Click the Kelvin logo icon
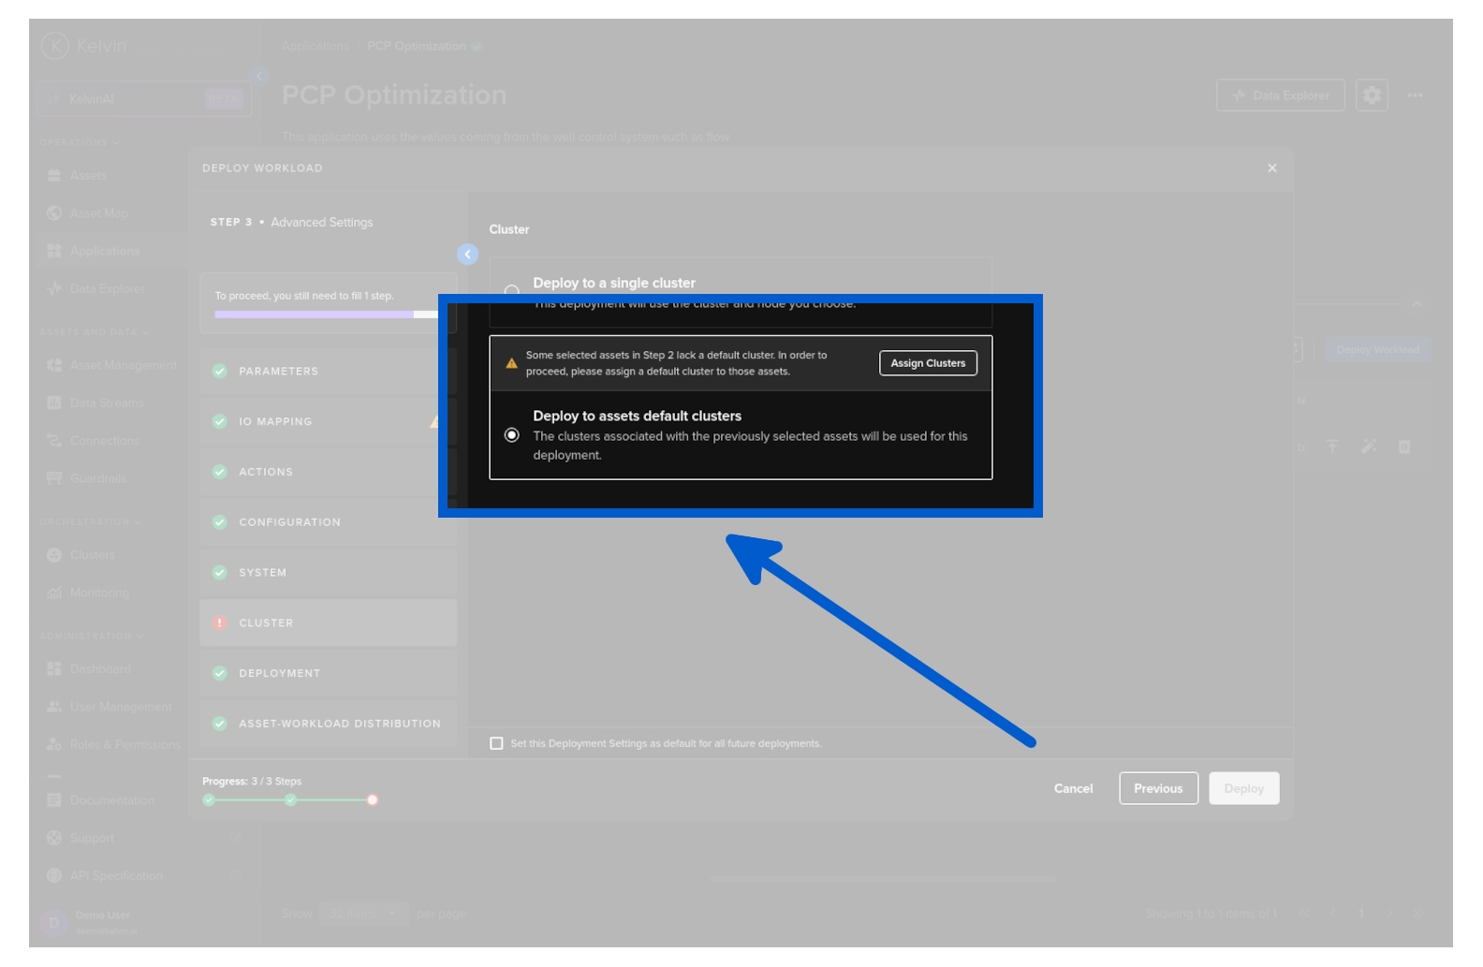1483x967 pixels. click(55, 45)
